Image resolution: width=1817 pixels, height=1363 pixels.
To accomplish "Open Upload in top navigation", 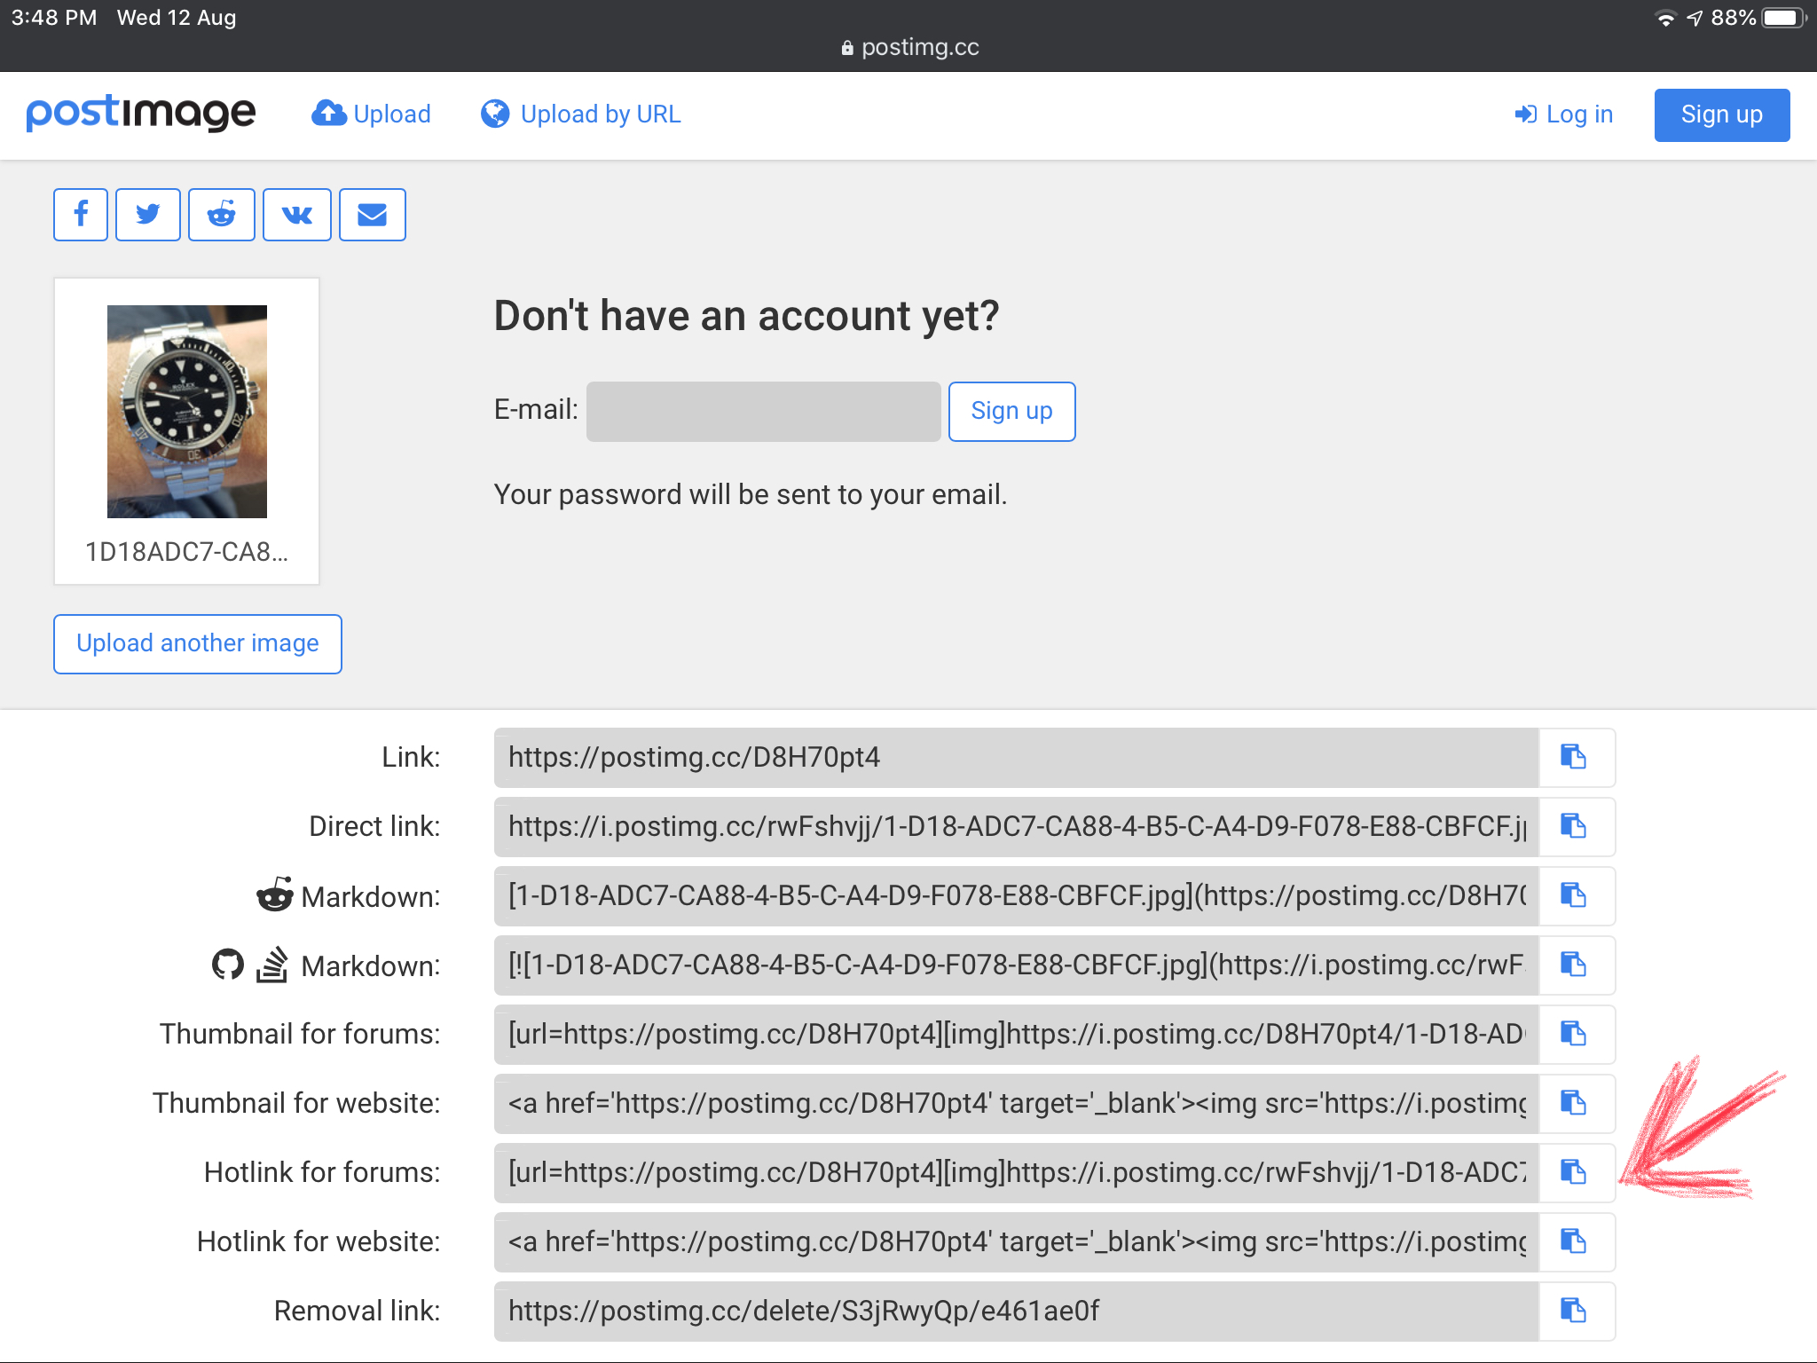I will (372, 114).
